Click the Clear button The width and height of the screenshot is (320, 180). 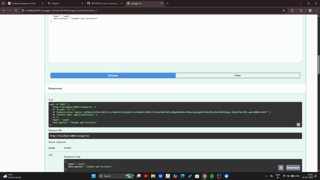(238, 75)
